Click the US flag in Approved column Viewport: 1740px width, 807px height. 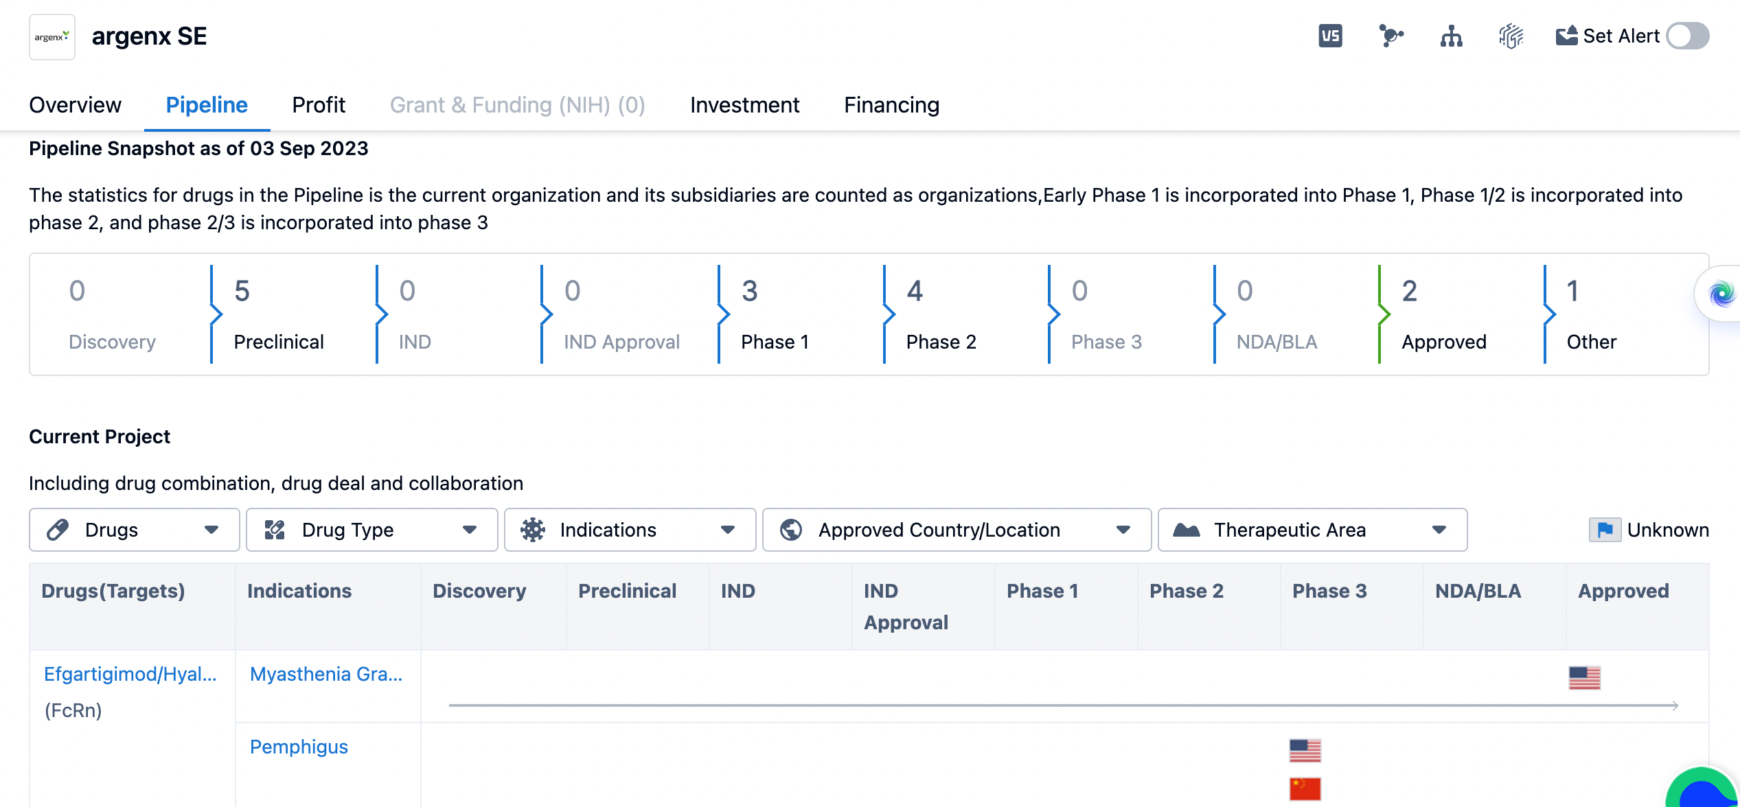(x=1584, y=677)
